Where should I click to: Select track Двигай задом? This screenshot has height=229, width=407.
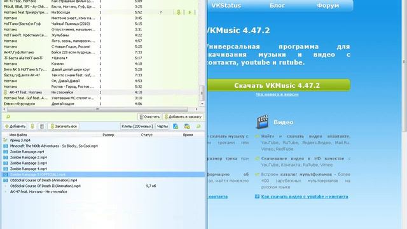[x=62, y=104]
